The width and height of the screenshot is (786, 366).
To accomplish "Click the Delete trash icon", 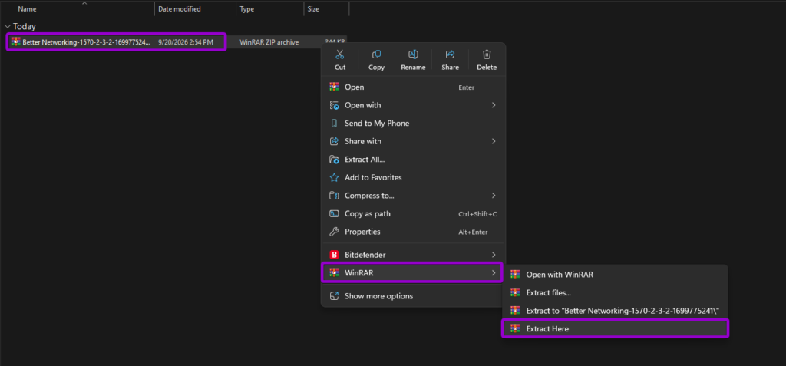I will 487,54.
